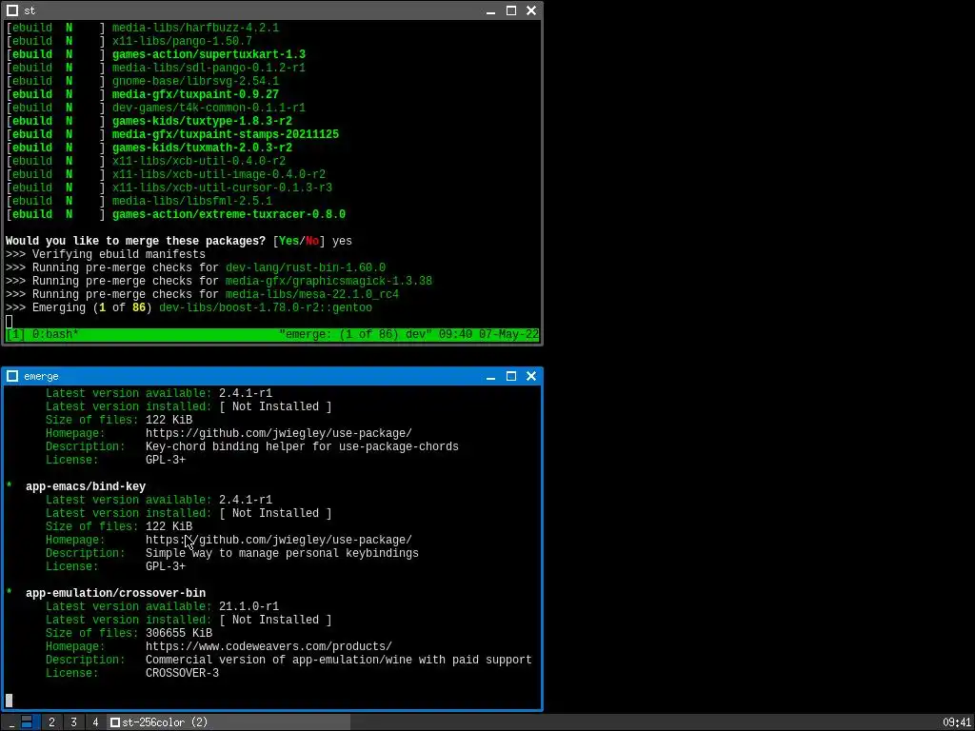Switch to workspace 3
The height and width of the screenshot is (731, 975).
point(73,722)
